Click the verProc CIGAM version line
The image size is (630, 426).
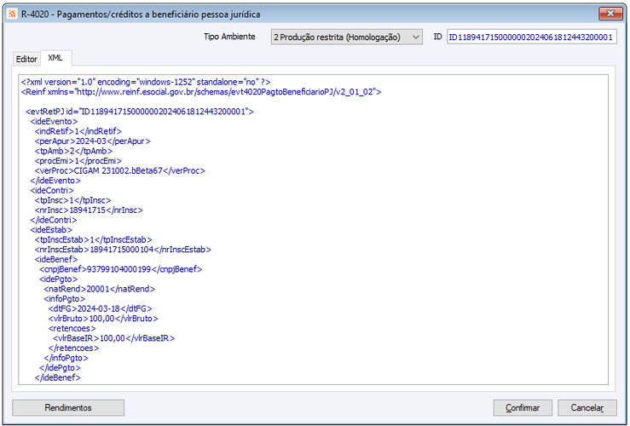119,170
